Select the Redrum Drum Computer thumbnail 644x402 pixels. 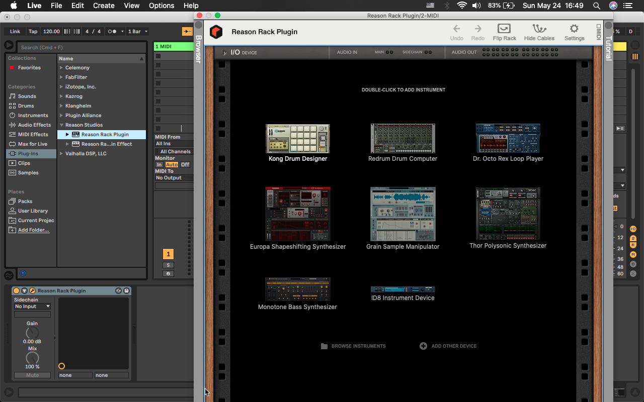coord(403,139)
